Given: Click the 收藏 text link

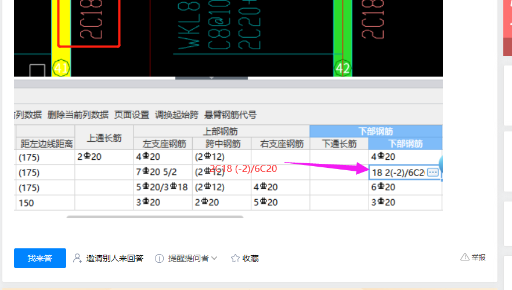Looking at the screenshot, I should 250,258.
